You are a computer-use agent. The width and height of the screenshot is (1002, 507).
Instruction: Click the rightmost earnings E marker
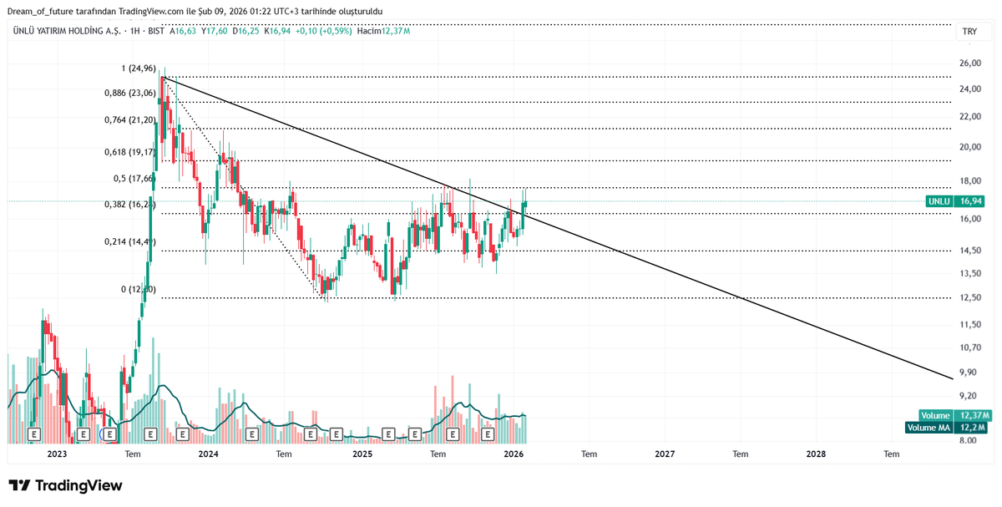click(x=488, y=434)
